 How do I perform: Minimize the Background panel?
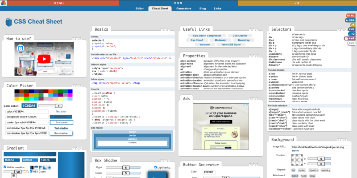click(x=342, y=140)
